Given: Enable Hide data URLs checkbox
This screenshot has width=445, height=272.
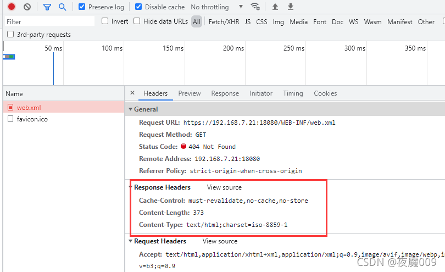Looking at the screenshot, I should [137, 21].
